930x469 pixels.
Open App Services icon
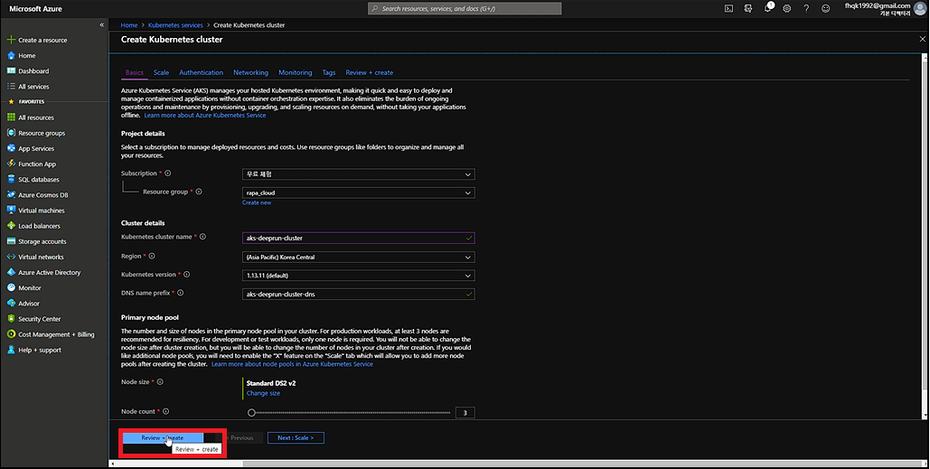11,148
